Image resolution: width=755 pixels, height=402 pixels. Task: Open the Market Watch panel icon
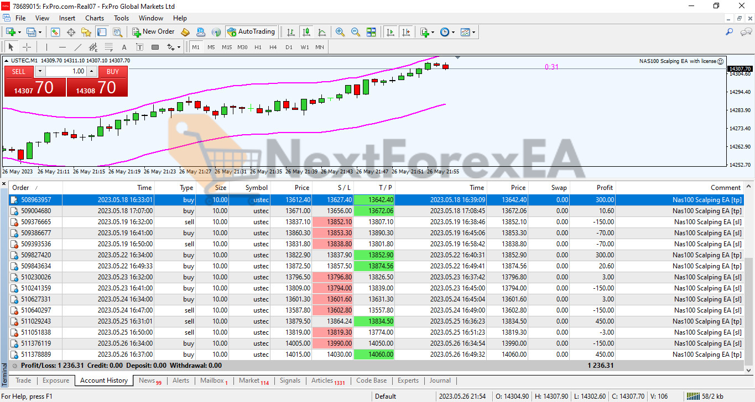[55, 32]
